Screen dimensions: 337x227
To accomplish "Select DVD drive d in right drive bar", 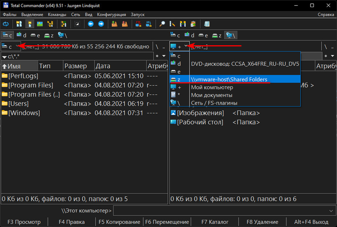I will [x=189, y=35].
